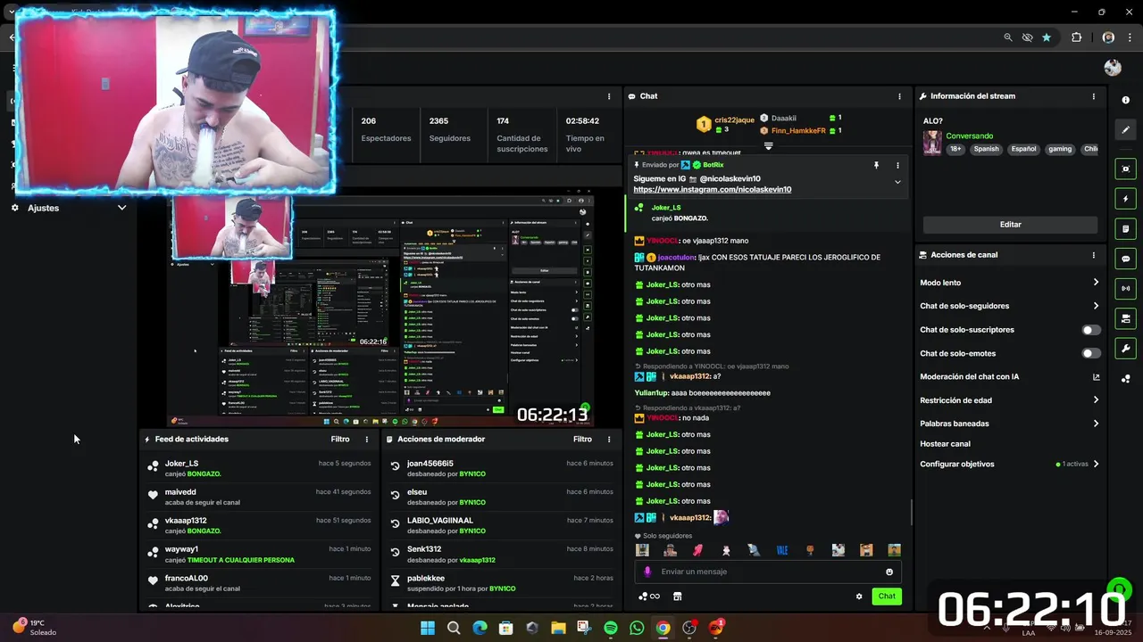This screenshot has height=642, width=1143.
Task: Toggle the broadcast signal panel icon
Action: pos(1125,288)
